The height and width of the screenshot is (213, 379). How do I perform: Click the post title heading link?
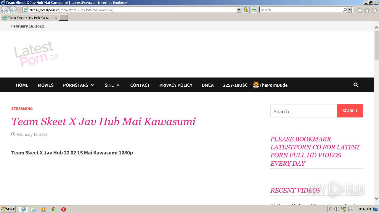coord(103,122)
